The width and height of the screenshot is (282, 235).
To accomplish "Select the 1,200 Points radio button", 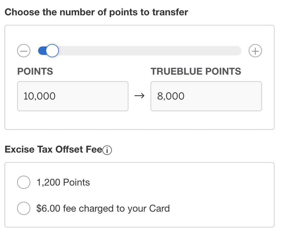I will point(24,182).
